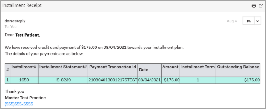Call the (555)555-5555 phone link
This screenshot has height=109, width=266.
[x=19, y=104]
